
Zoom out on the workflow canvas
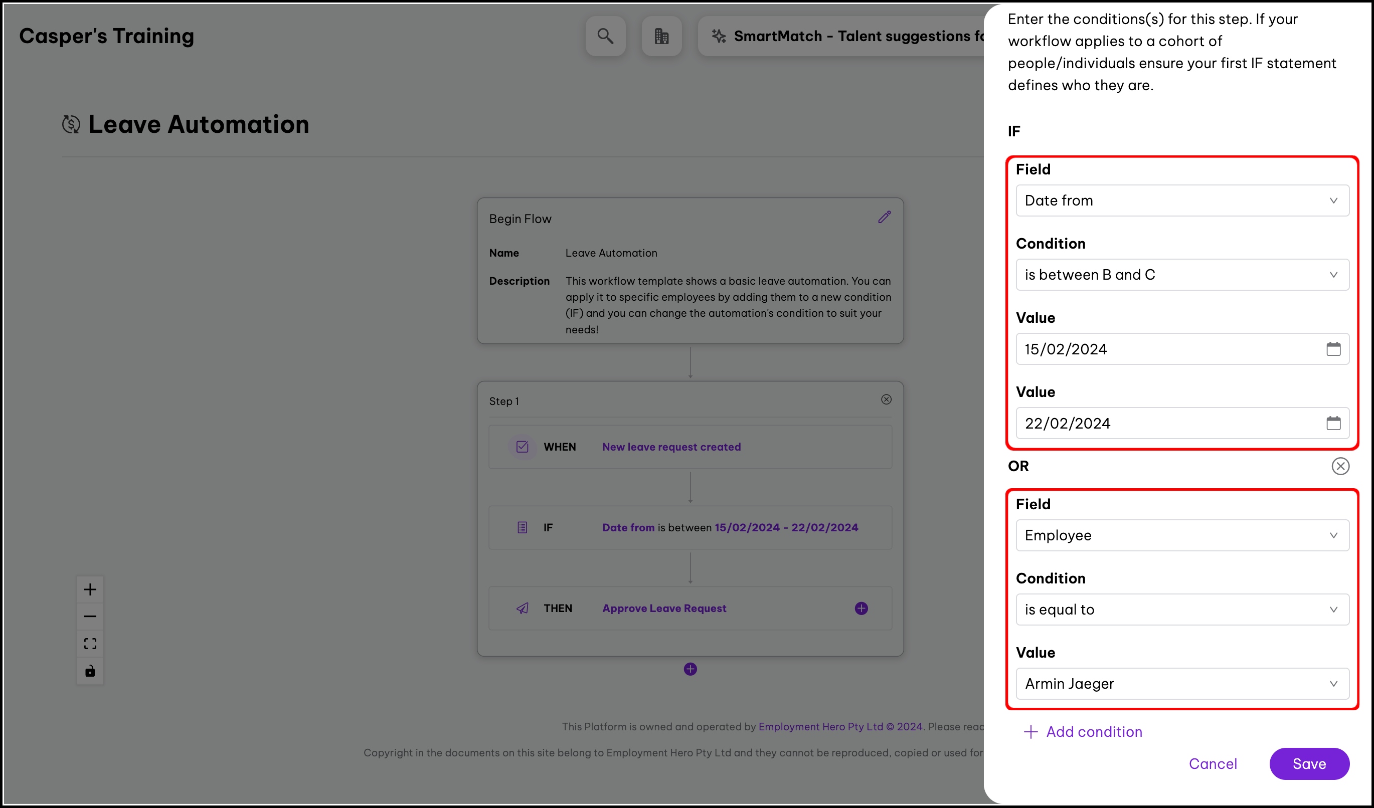point(90,616)
